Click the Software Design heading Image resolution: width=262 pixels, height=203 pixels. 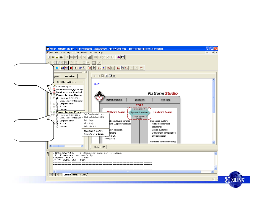116,112
